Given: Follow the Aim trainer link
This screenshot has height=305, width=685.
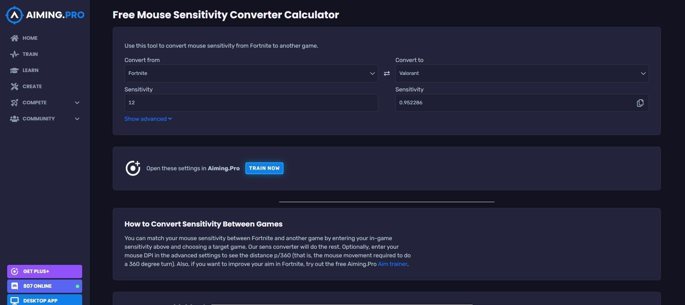Looking at the screenshot, I should click(392, 264).
